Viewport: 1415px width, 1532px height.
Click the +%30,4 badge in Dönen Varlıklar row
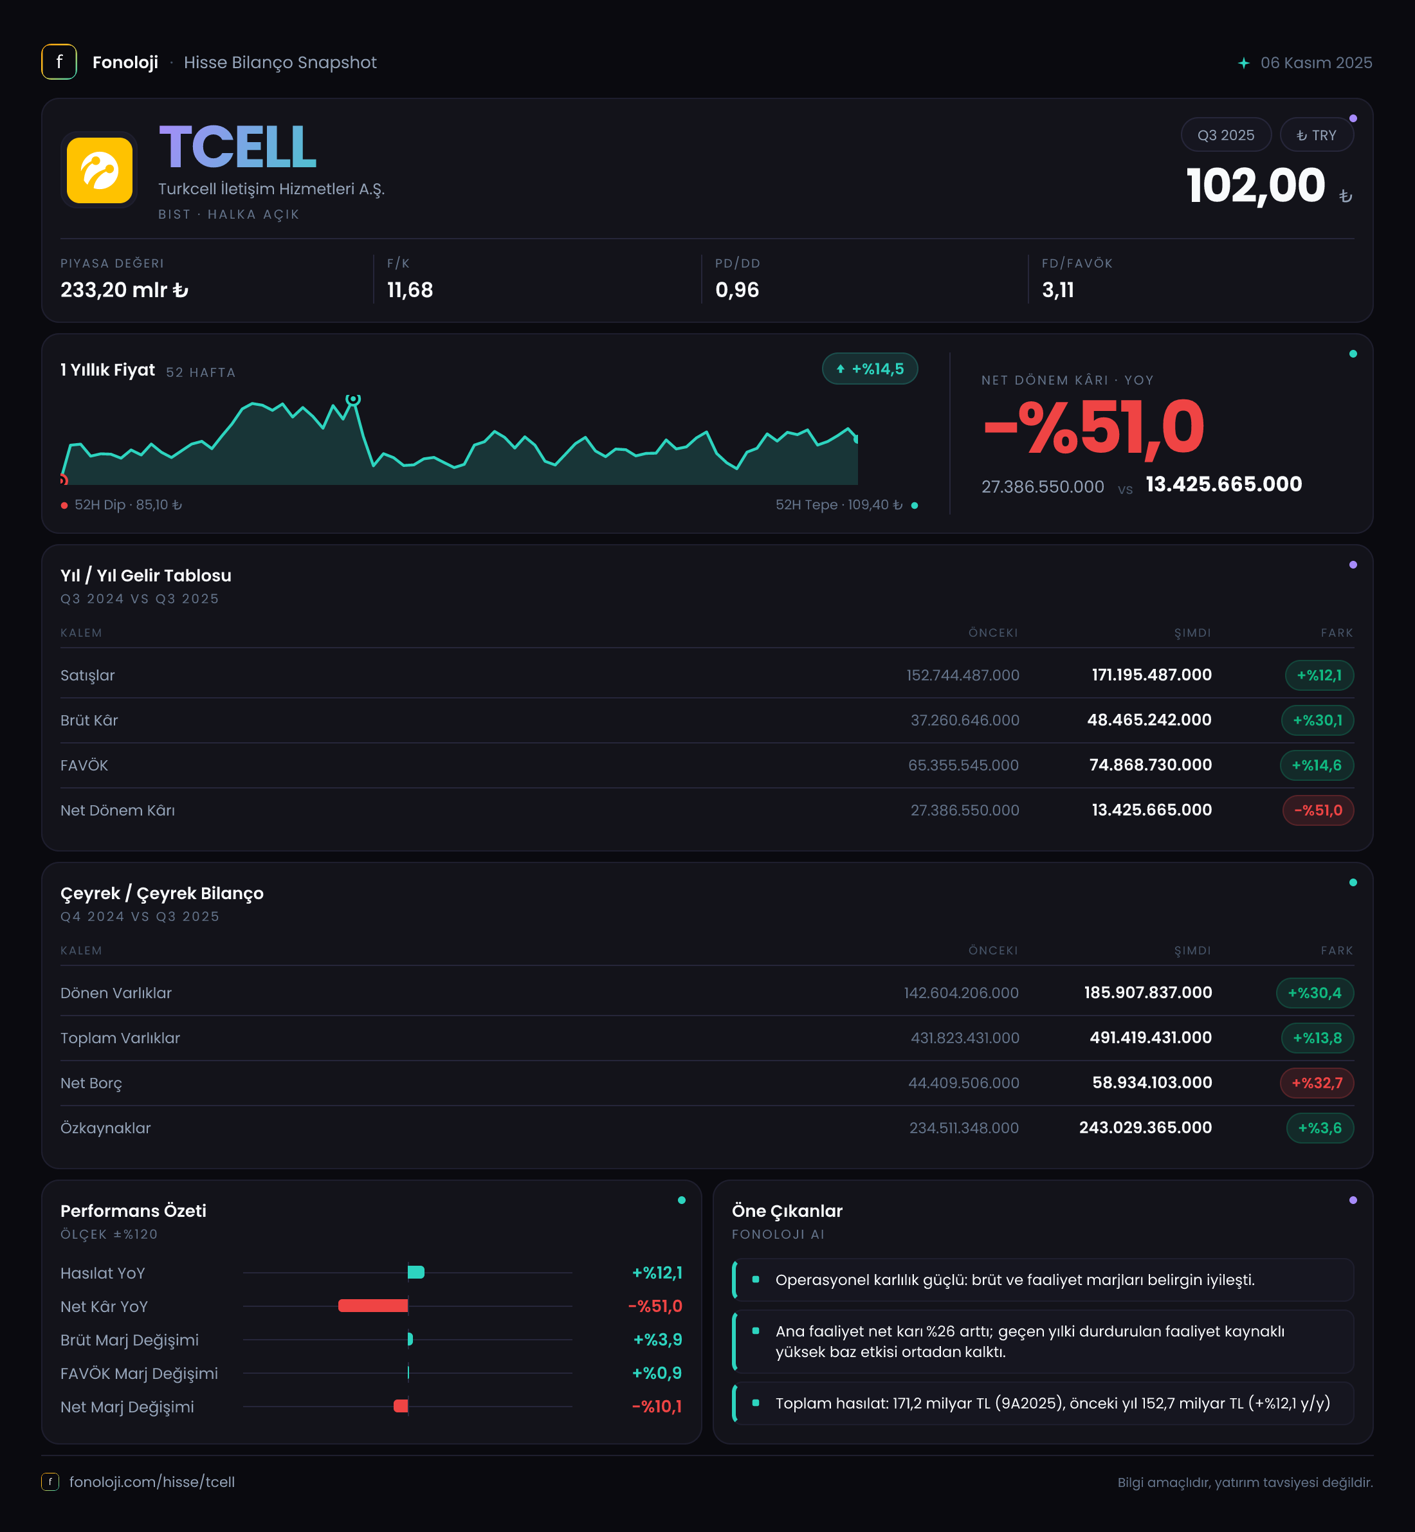(x=1315, y=993)
